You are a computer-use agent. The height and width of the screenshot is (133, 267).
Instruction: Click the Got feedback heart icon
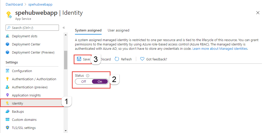(x=142, y=59)
